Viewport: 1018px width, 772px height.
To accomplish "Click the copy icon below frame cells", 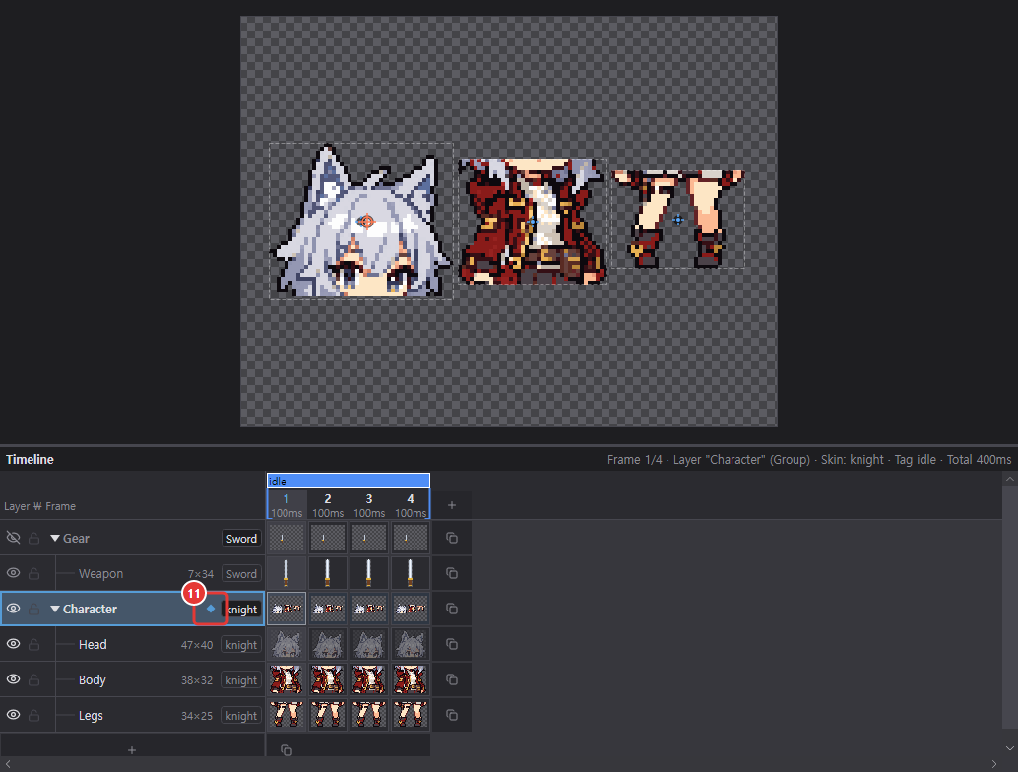I will coord(286,750).
